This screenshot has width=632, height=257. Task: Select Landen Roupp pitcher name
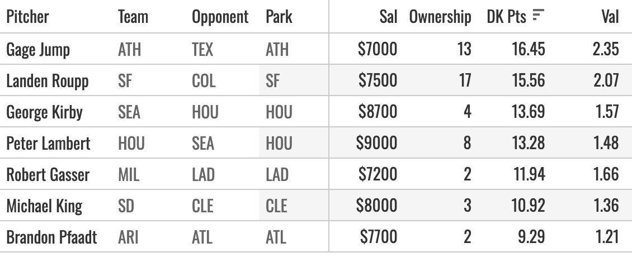pyautogui.click(x=47, y=80)
